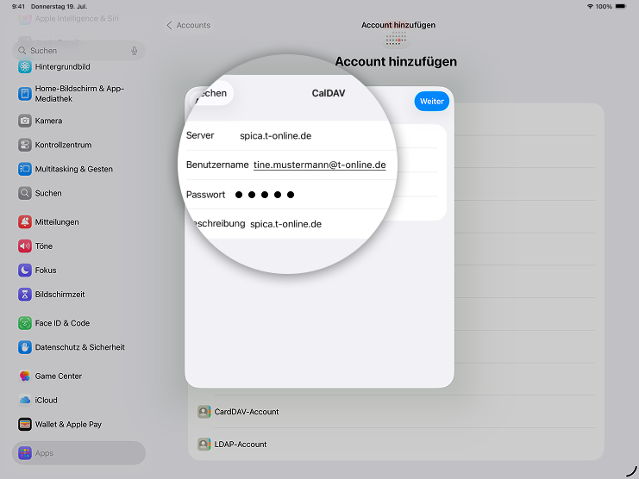639x479 pixels.
Task: Open Kontrollzentrum settings icon
Action: (x=25, y=145)
